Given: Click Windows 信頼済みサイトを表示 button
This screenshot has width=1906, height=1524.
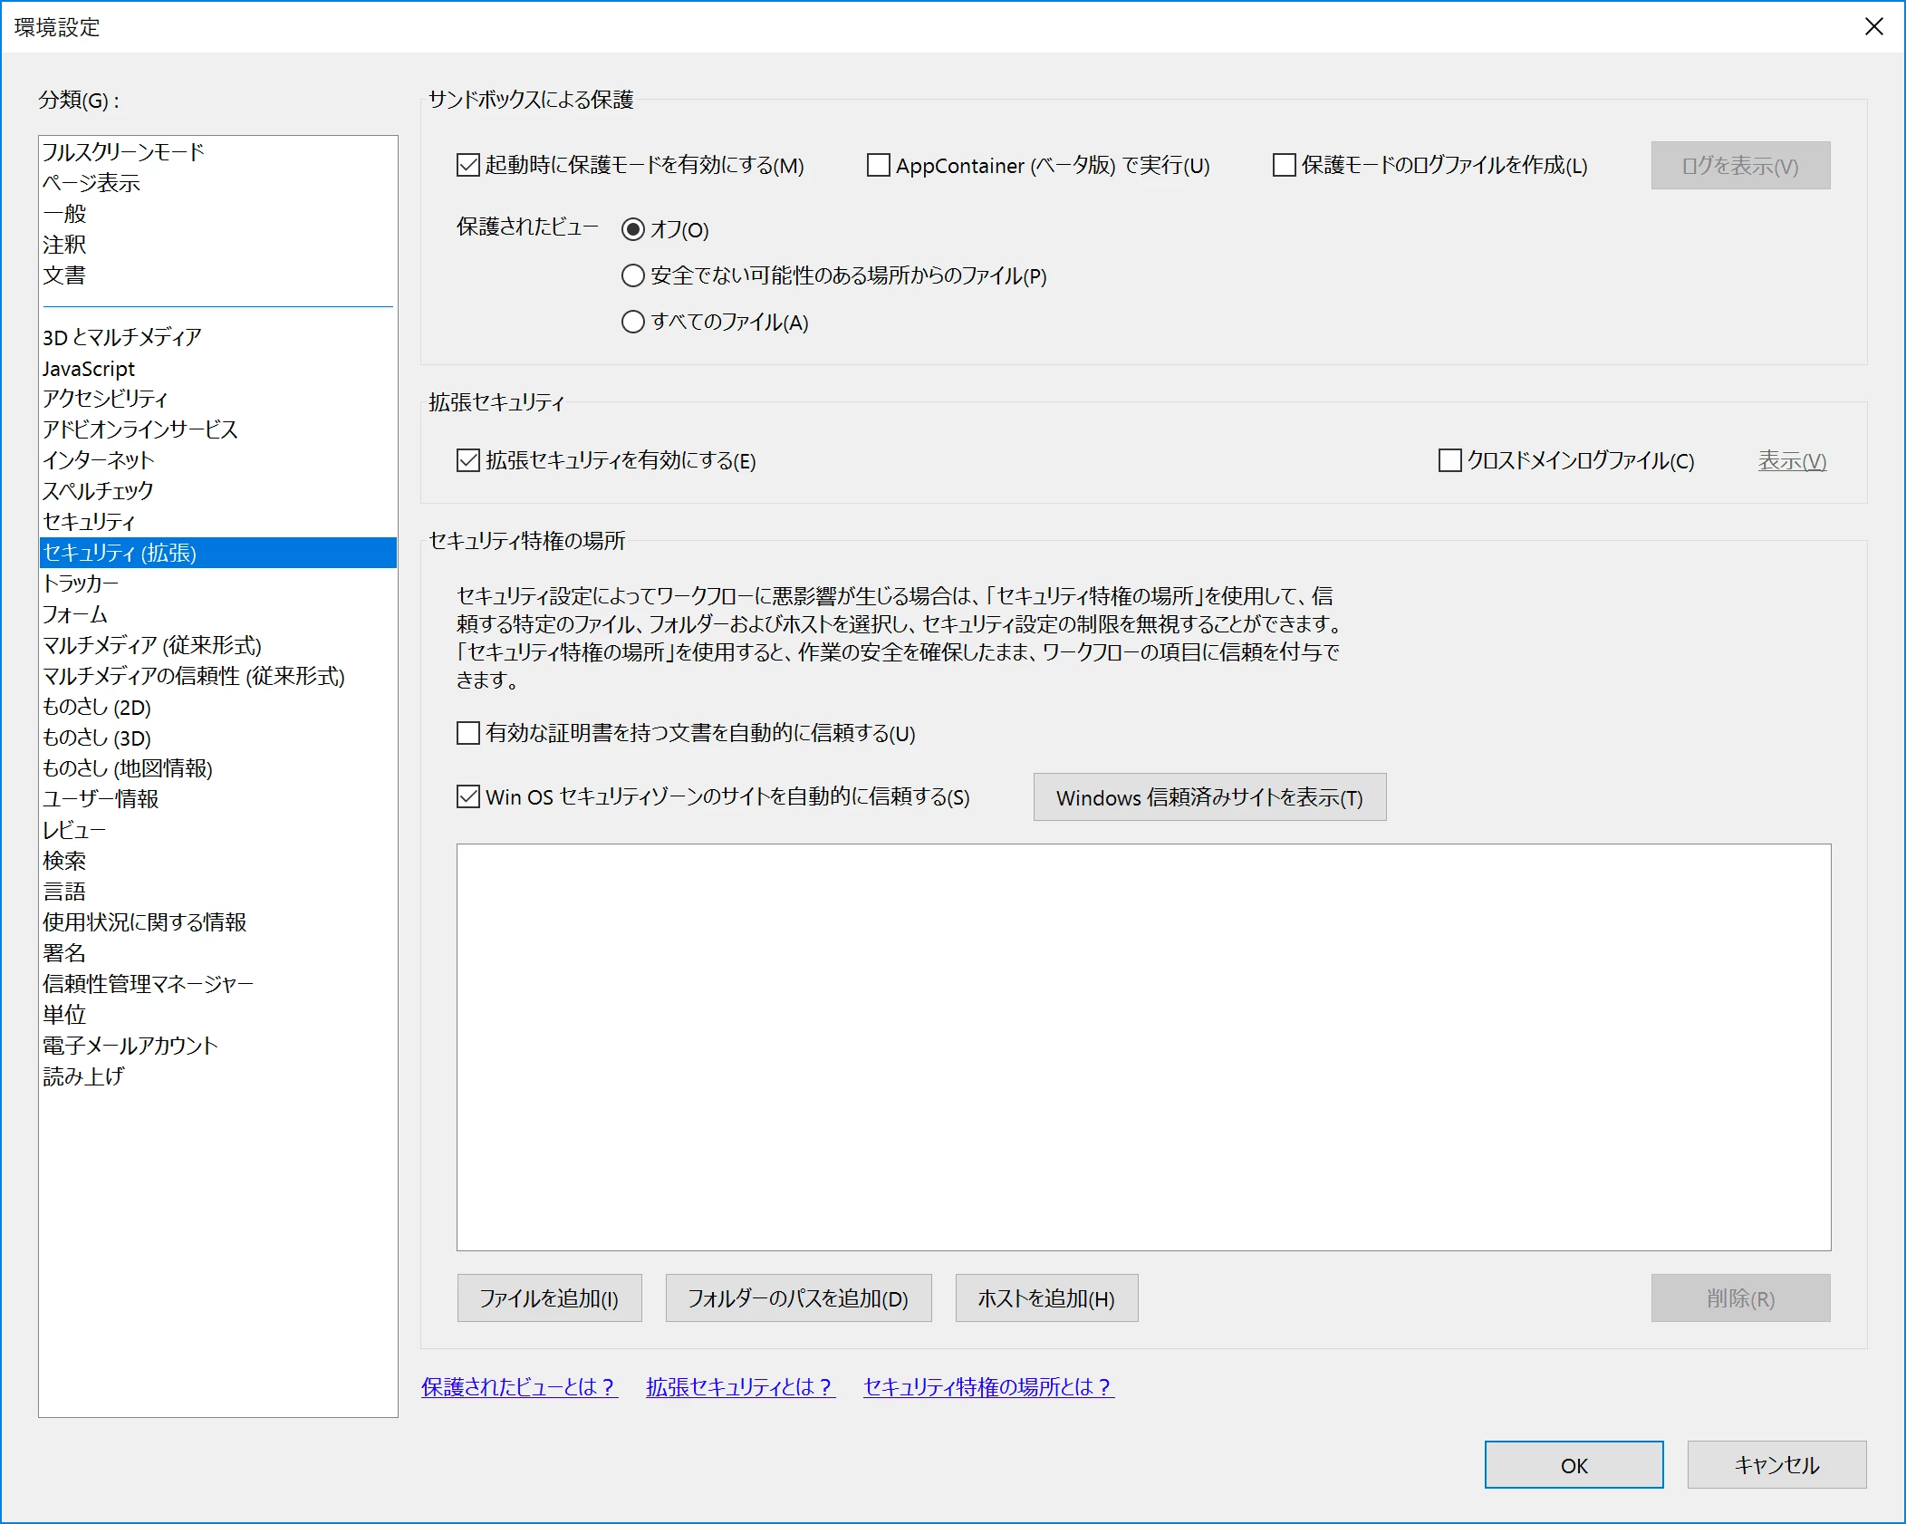Looking at the screenshot, I should (1208, 797).
